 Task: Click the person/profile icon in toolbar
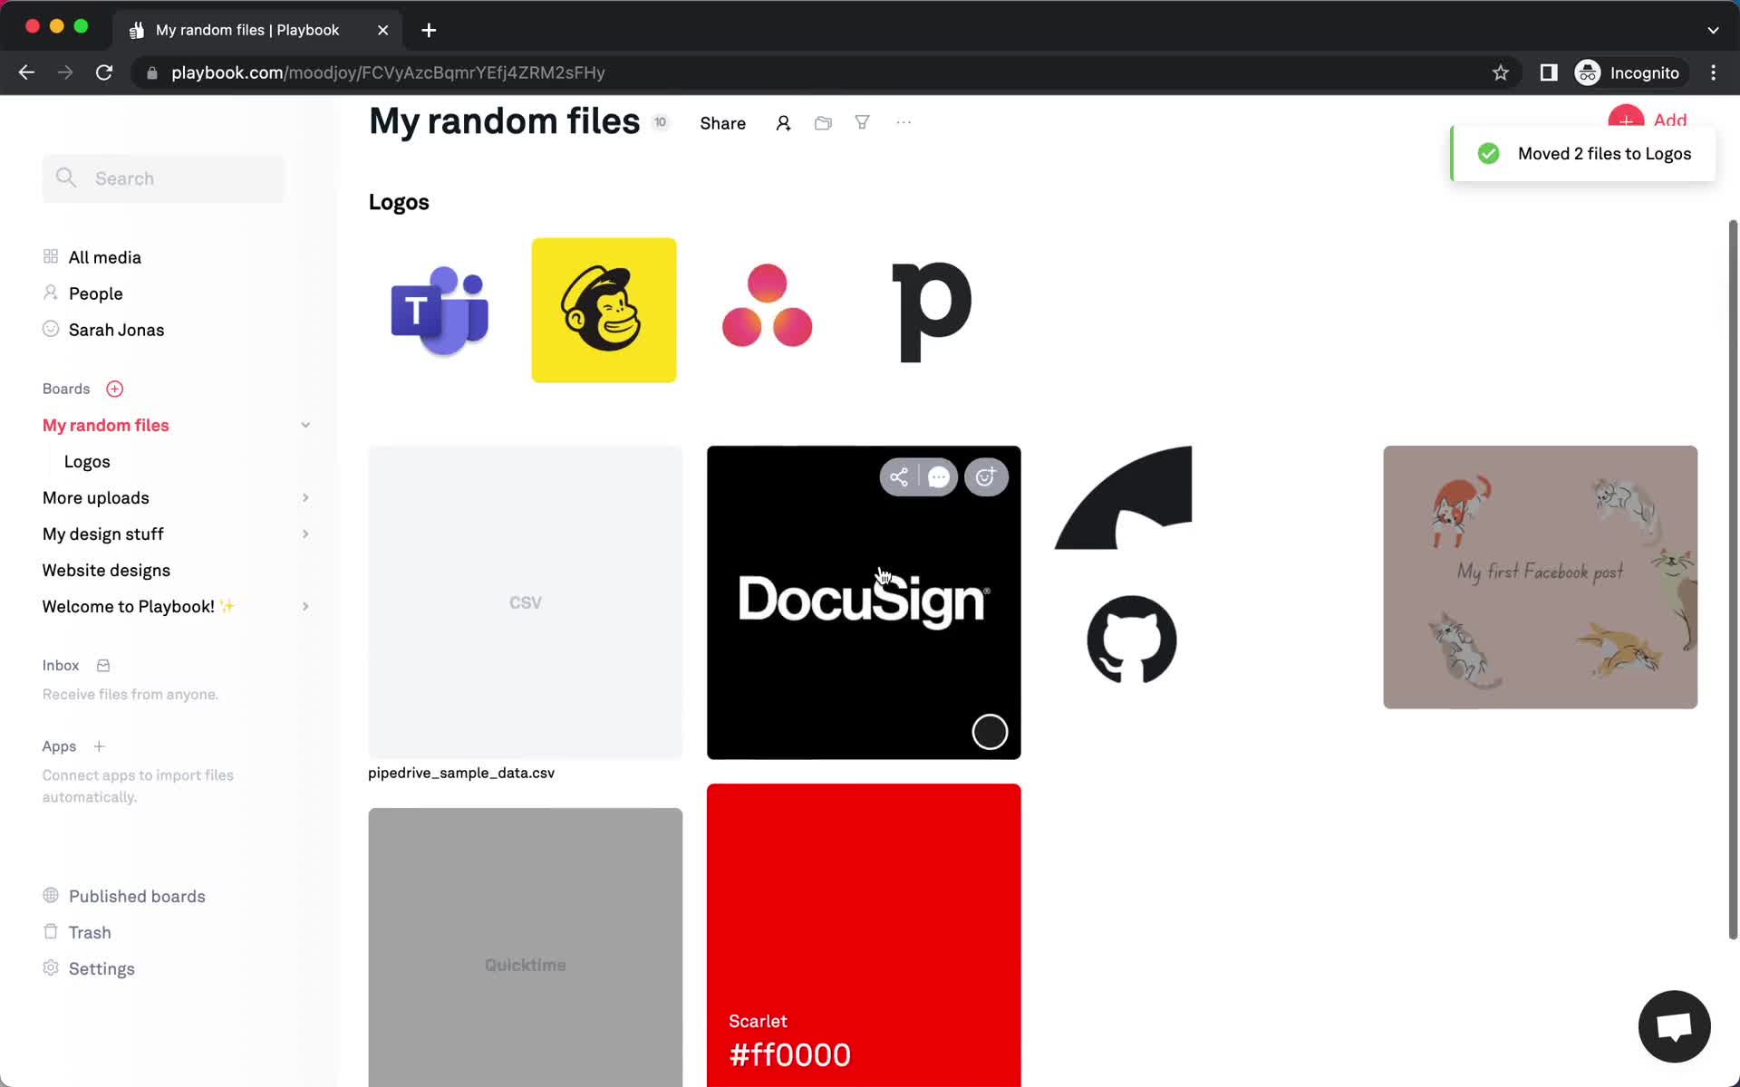coord(782,121)
